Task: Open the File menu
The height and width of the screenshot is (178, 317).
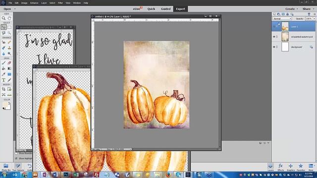Action: tap(10, 3)
